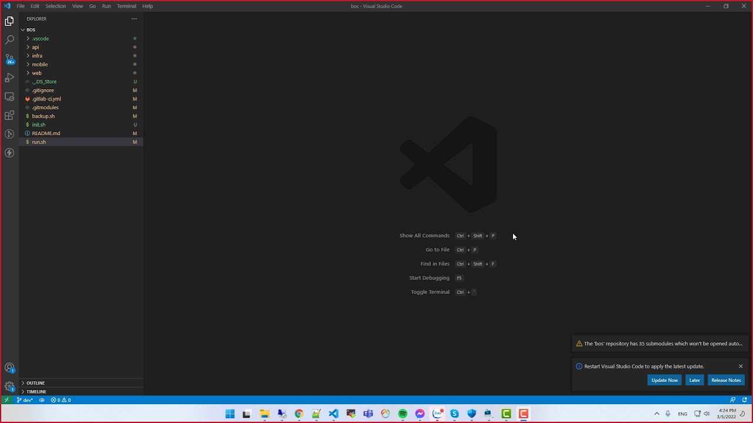
Task: Expand the mobile folder
Action: point(81,65)
